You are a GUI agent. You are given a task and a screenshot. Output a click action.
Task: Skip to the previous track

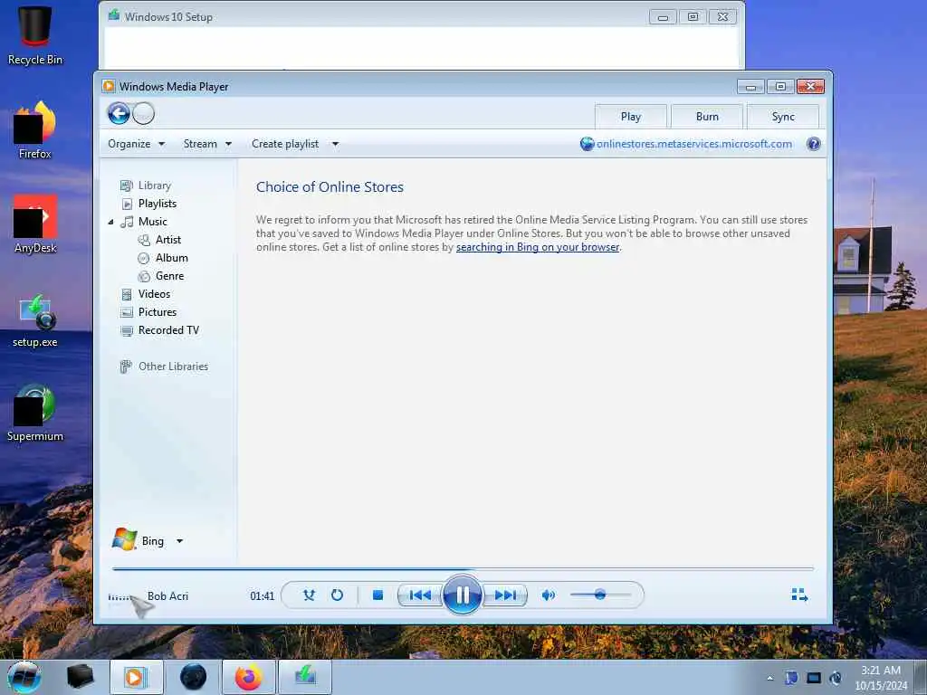(x=420, y=595)
